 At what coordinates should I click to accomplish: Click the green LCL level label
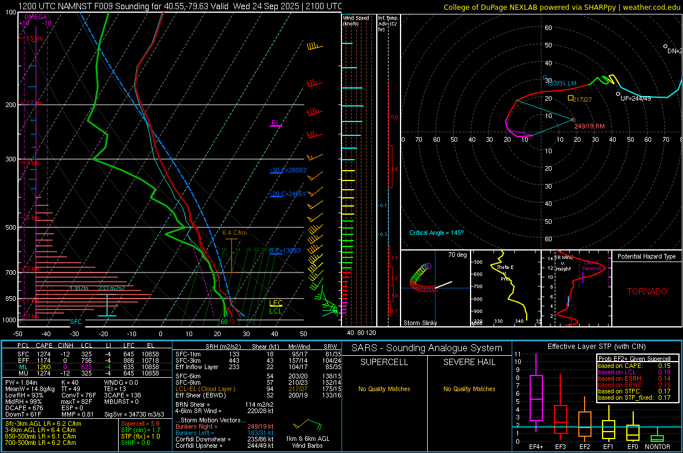pyautogui.click(x=276, y=311)
